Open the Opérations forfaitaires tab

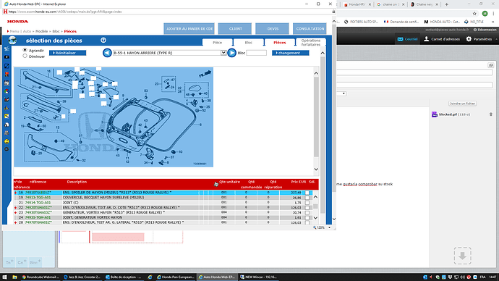click(310, 43)
